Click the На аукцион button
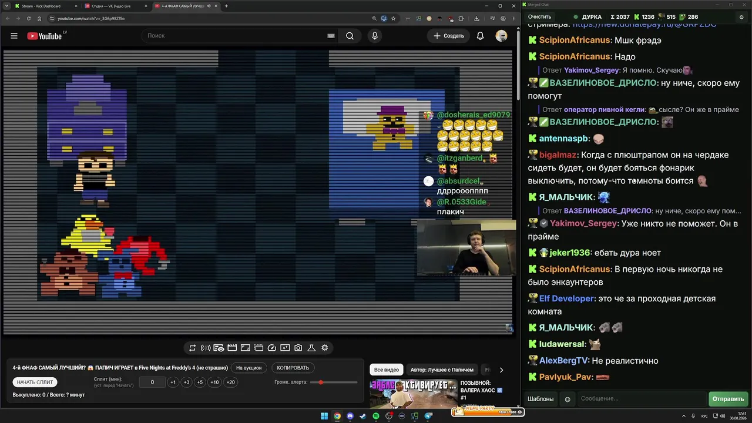The height and width of the screenshot is (423, 752). (249, 368)
